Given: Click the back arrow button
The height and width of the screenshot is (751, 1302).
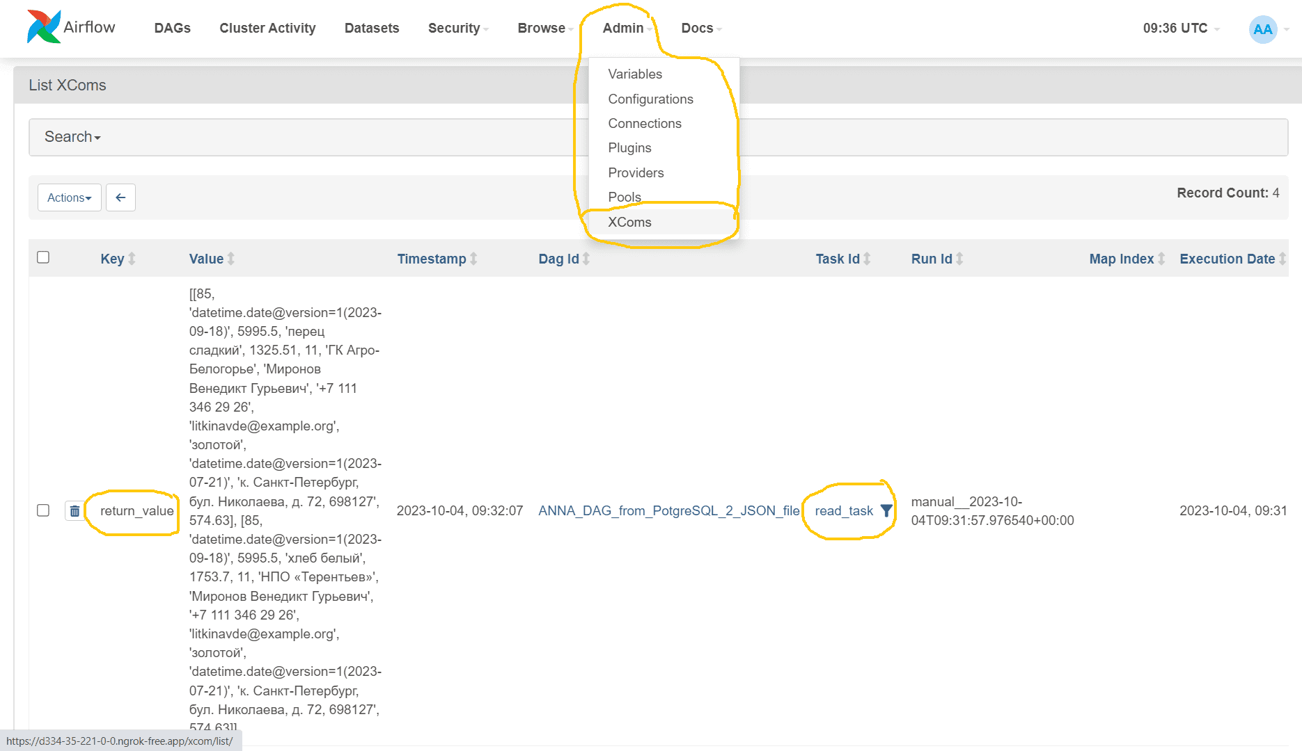Looking at the screenshot, I should pos(120,197).
